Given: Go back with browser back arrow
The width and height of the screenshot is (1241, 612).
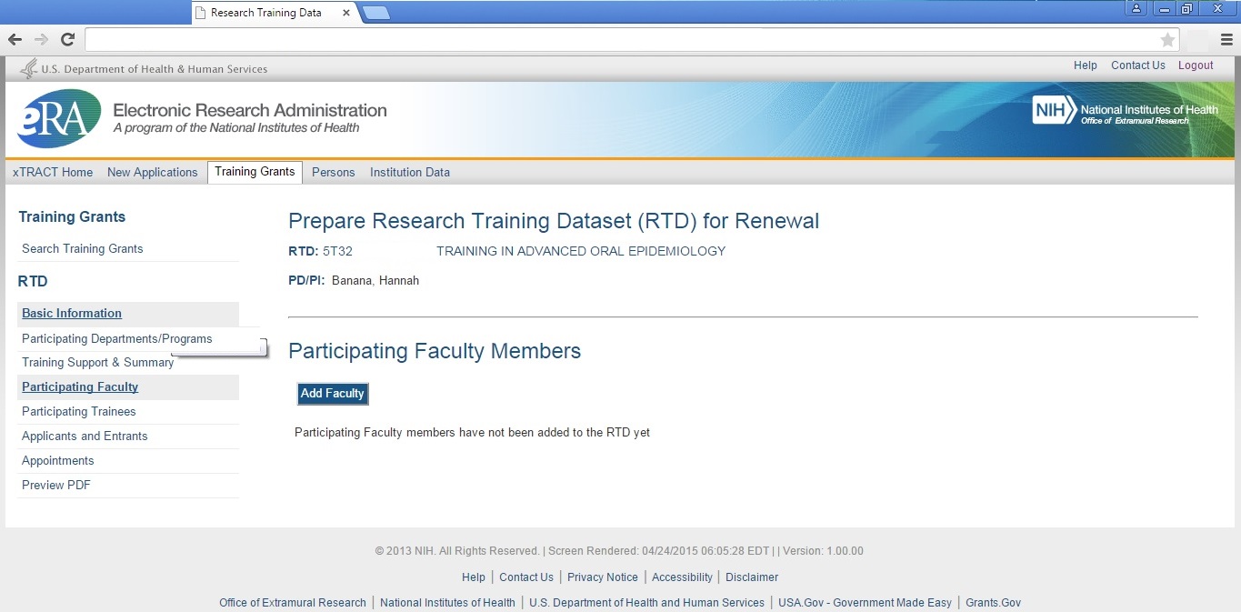Looking at the screenshot, I should point(15,39).
